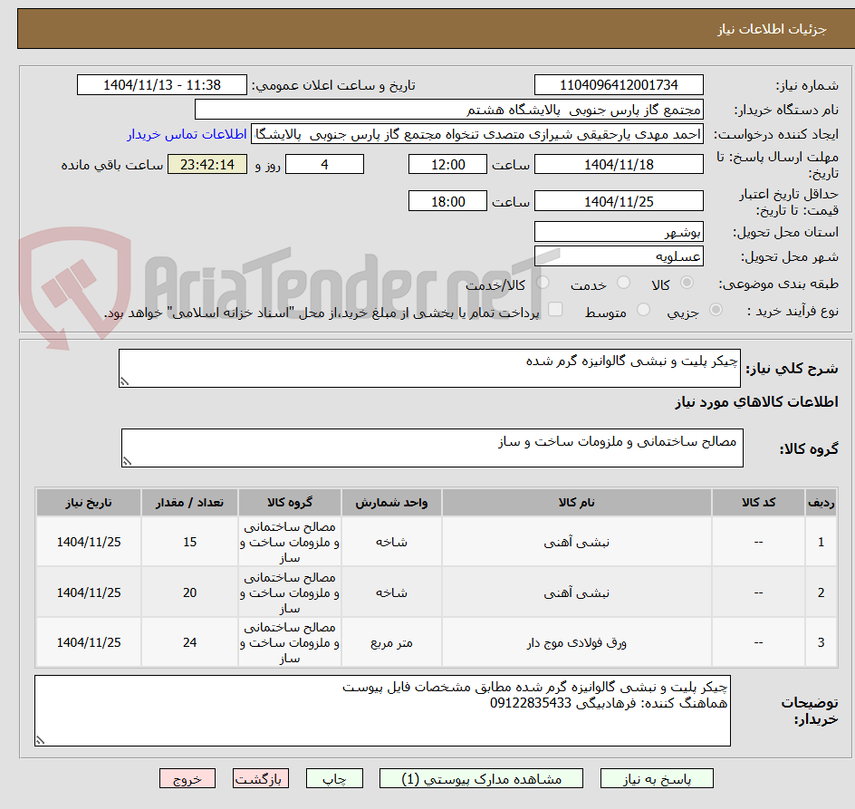Click نبشی آهنی in row 1
The width and height of the screenshot is (855, 809).
click(576, 543)
